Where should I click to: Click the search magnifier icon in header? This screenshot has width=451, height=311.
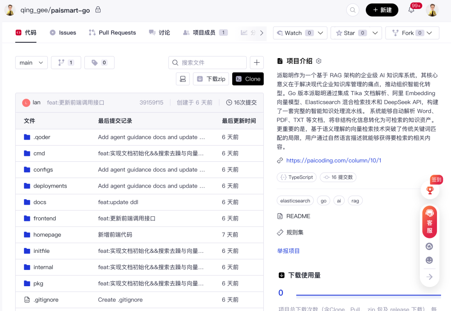353,10
